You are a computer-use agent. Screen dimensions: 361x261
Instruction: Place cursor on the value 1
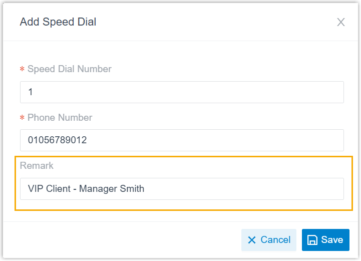(x=31, y=92)
